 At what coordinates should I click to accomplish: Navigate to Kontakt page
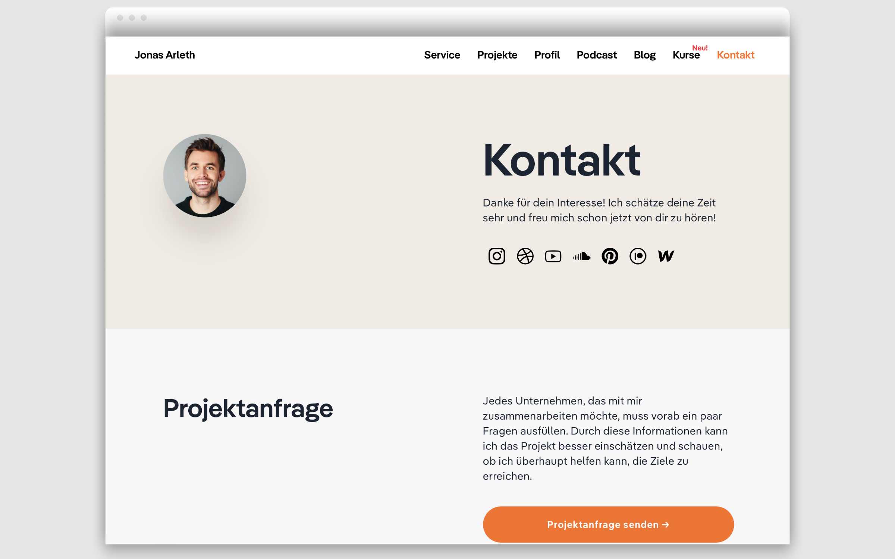[735, 55]
